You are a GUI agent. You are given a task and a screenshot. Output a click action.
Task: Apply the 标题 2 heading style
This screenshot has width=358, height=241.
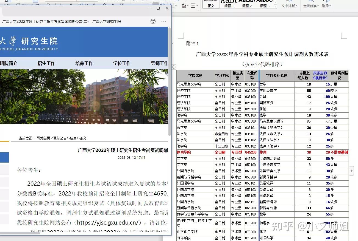tap(247, 4)
